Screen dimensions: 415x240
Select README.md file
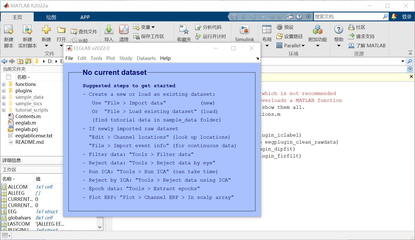[x=29, y=142]
